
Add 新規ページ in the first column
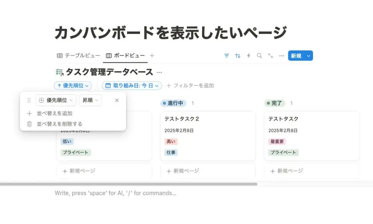coord(104,171)
